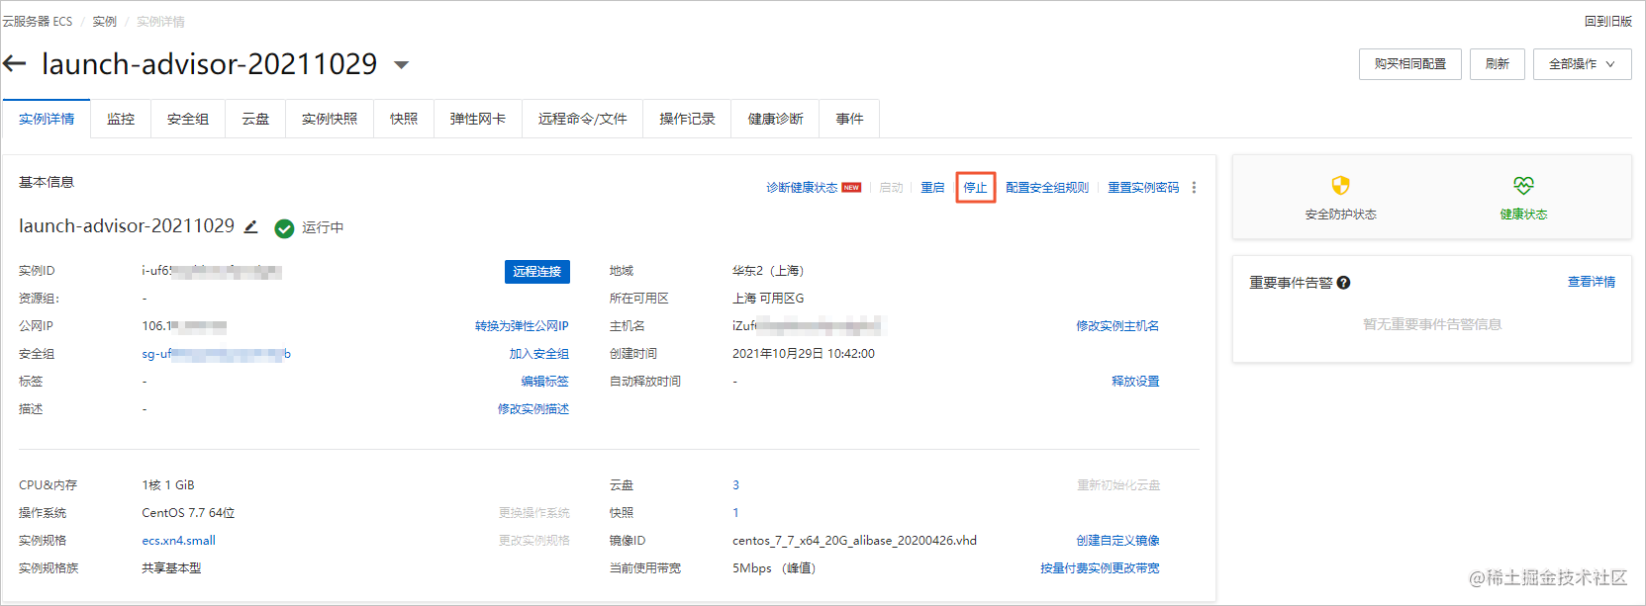Click the cloud disk count 3

735,485
